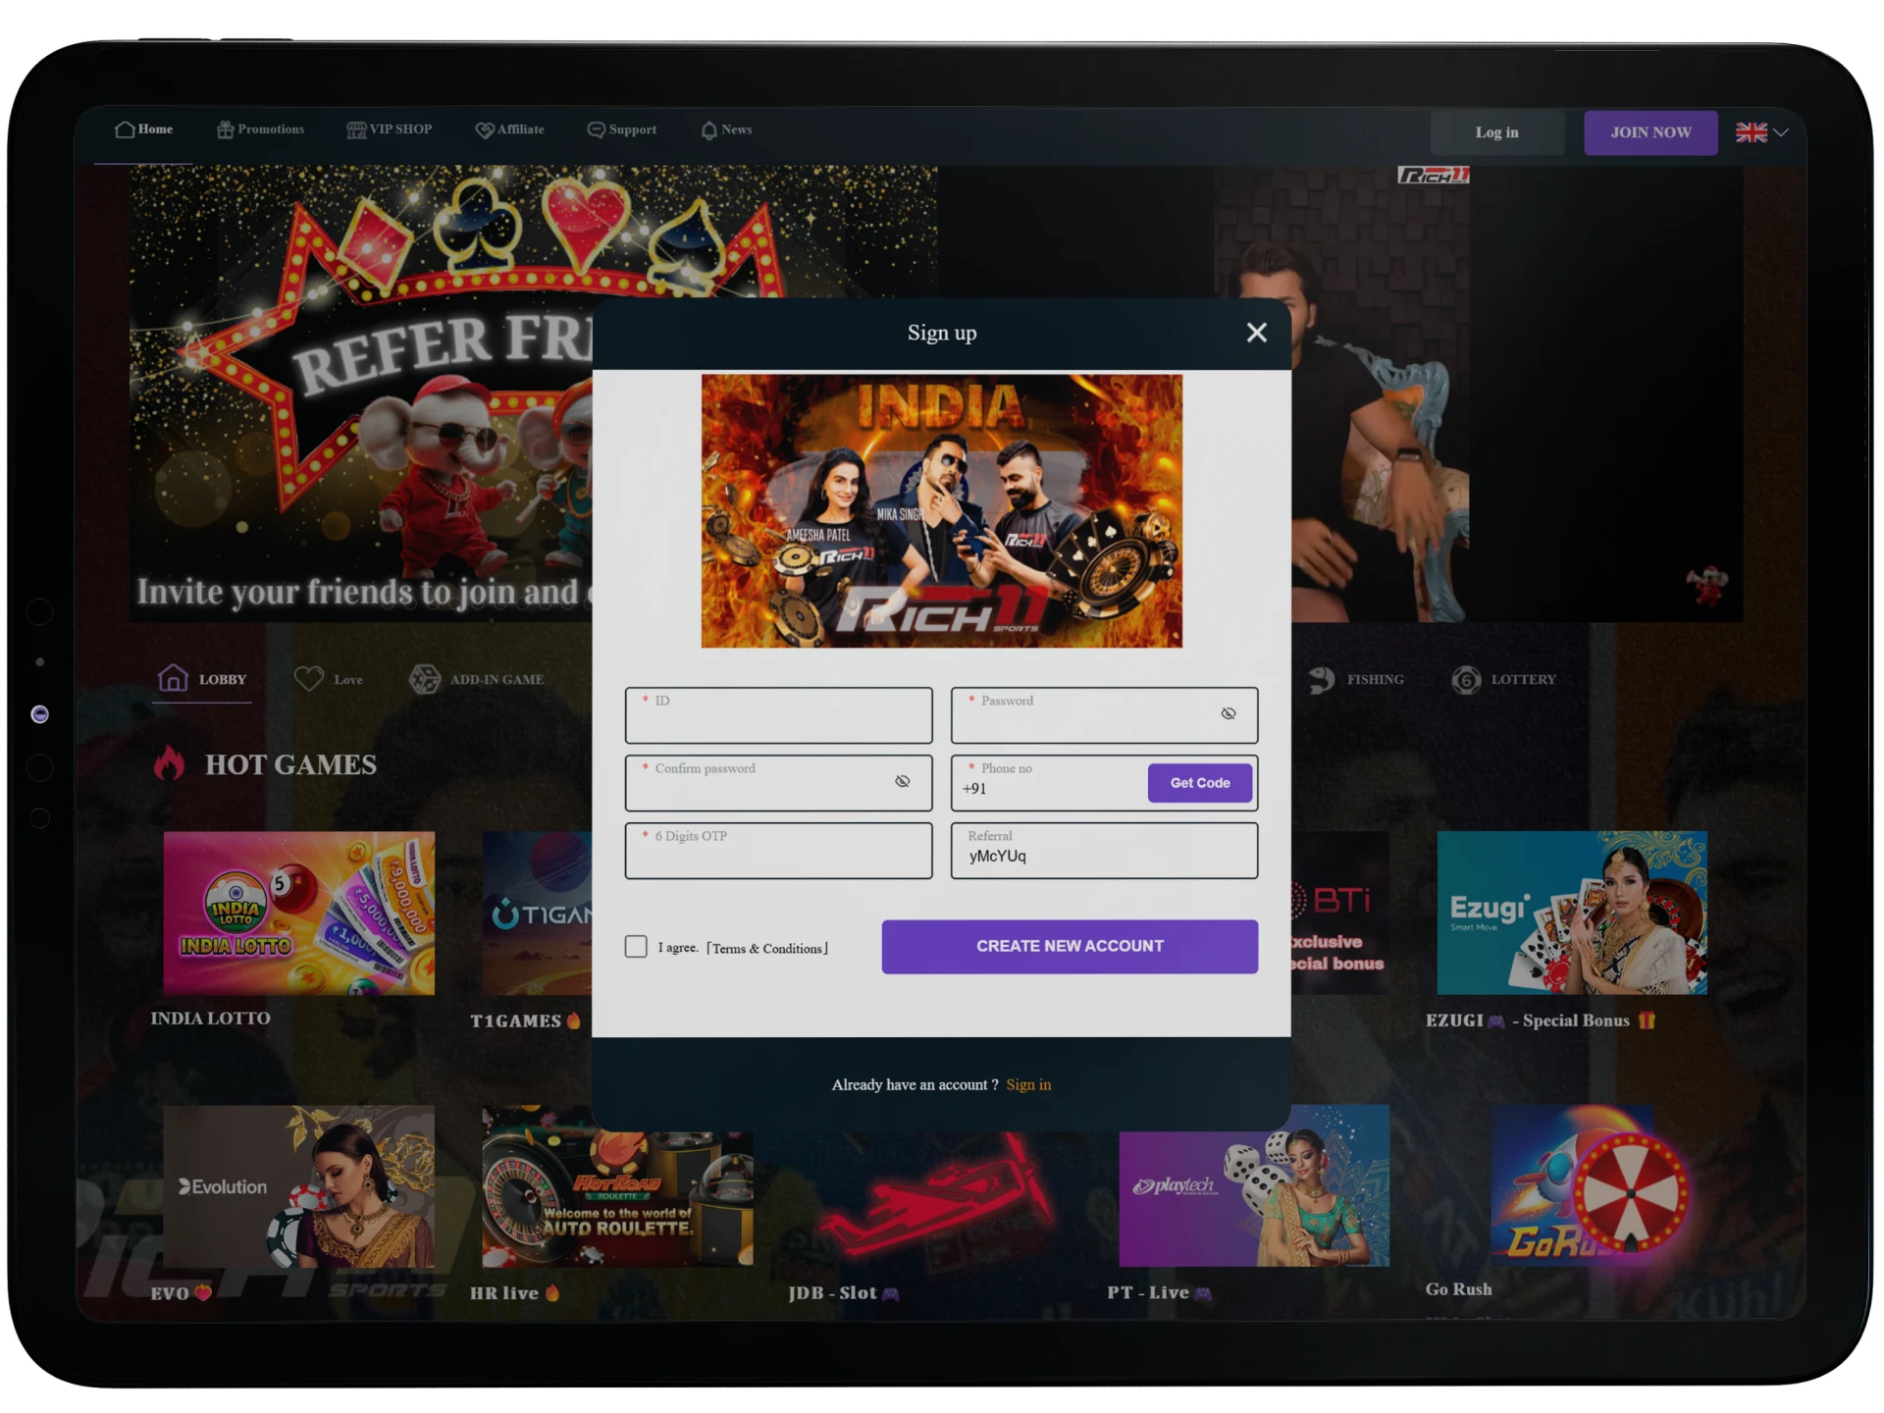Open the Playtech PT - Live thumbnail
Screen dimensions: 1884x1413
pyautogui.click(x=1254, y=1186)
